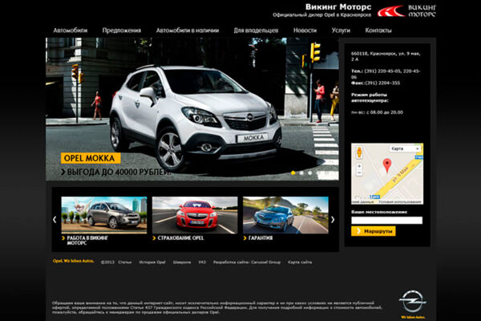Click the Режим работы автотехцентра heading
Screen dimensions: 481x321
[370, 97]
